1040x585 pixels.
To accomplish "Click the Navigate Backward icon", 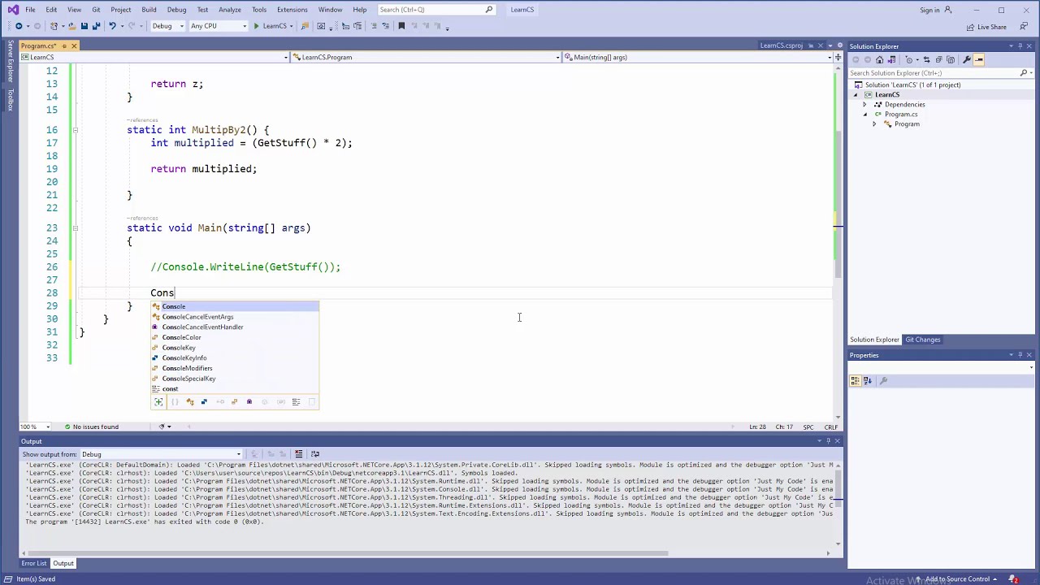I will pos(18,26).
